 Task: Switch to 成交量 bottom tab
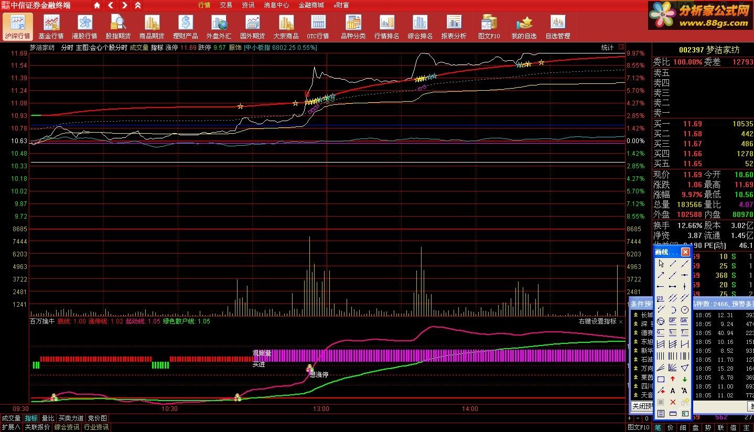pyautogui.click(x=11, y=418)
